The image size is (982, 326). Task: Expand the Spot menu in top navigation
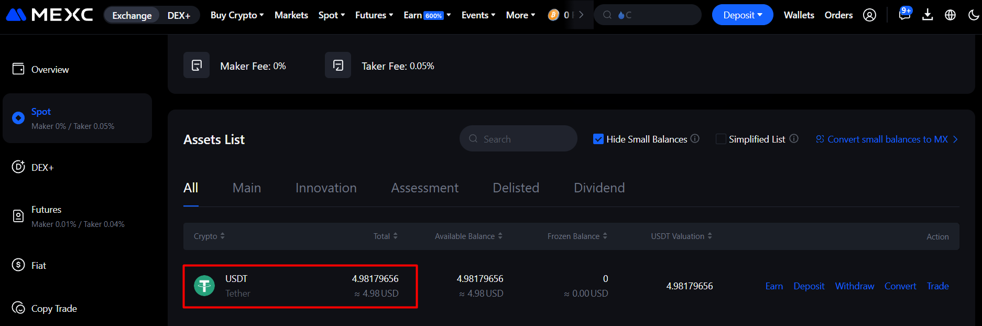332,15
